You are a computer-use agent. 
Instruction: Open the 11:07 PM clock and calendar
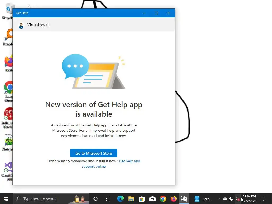click(249, 199)
